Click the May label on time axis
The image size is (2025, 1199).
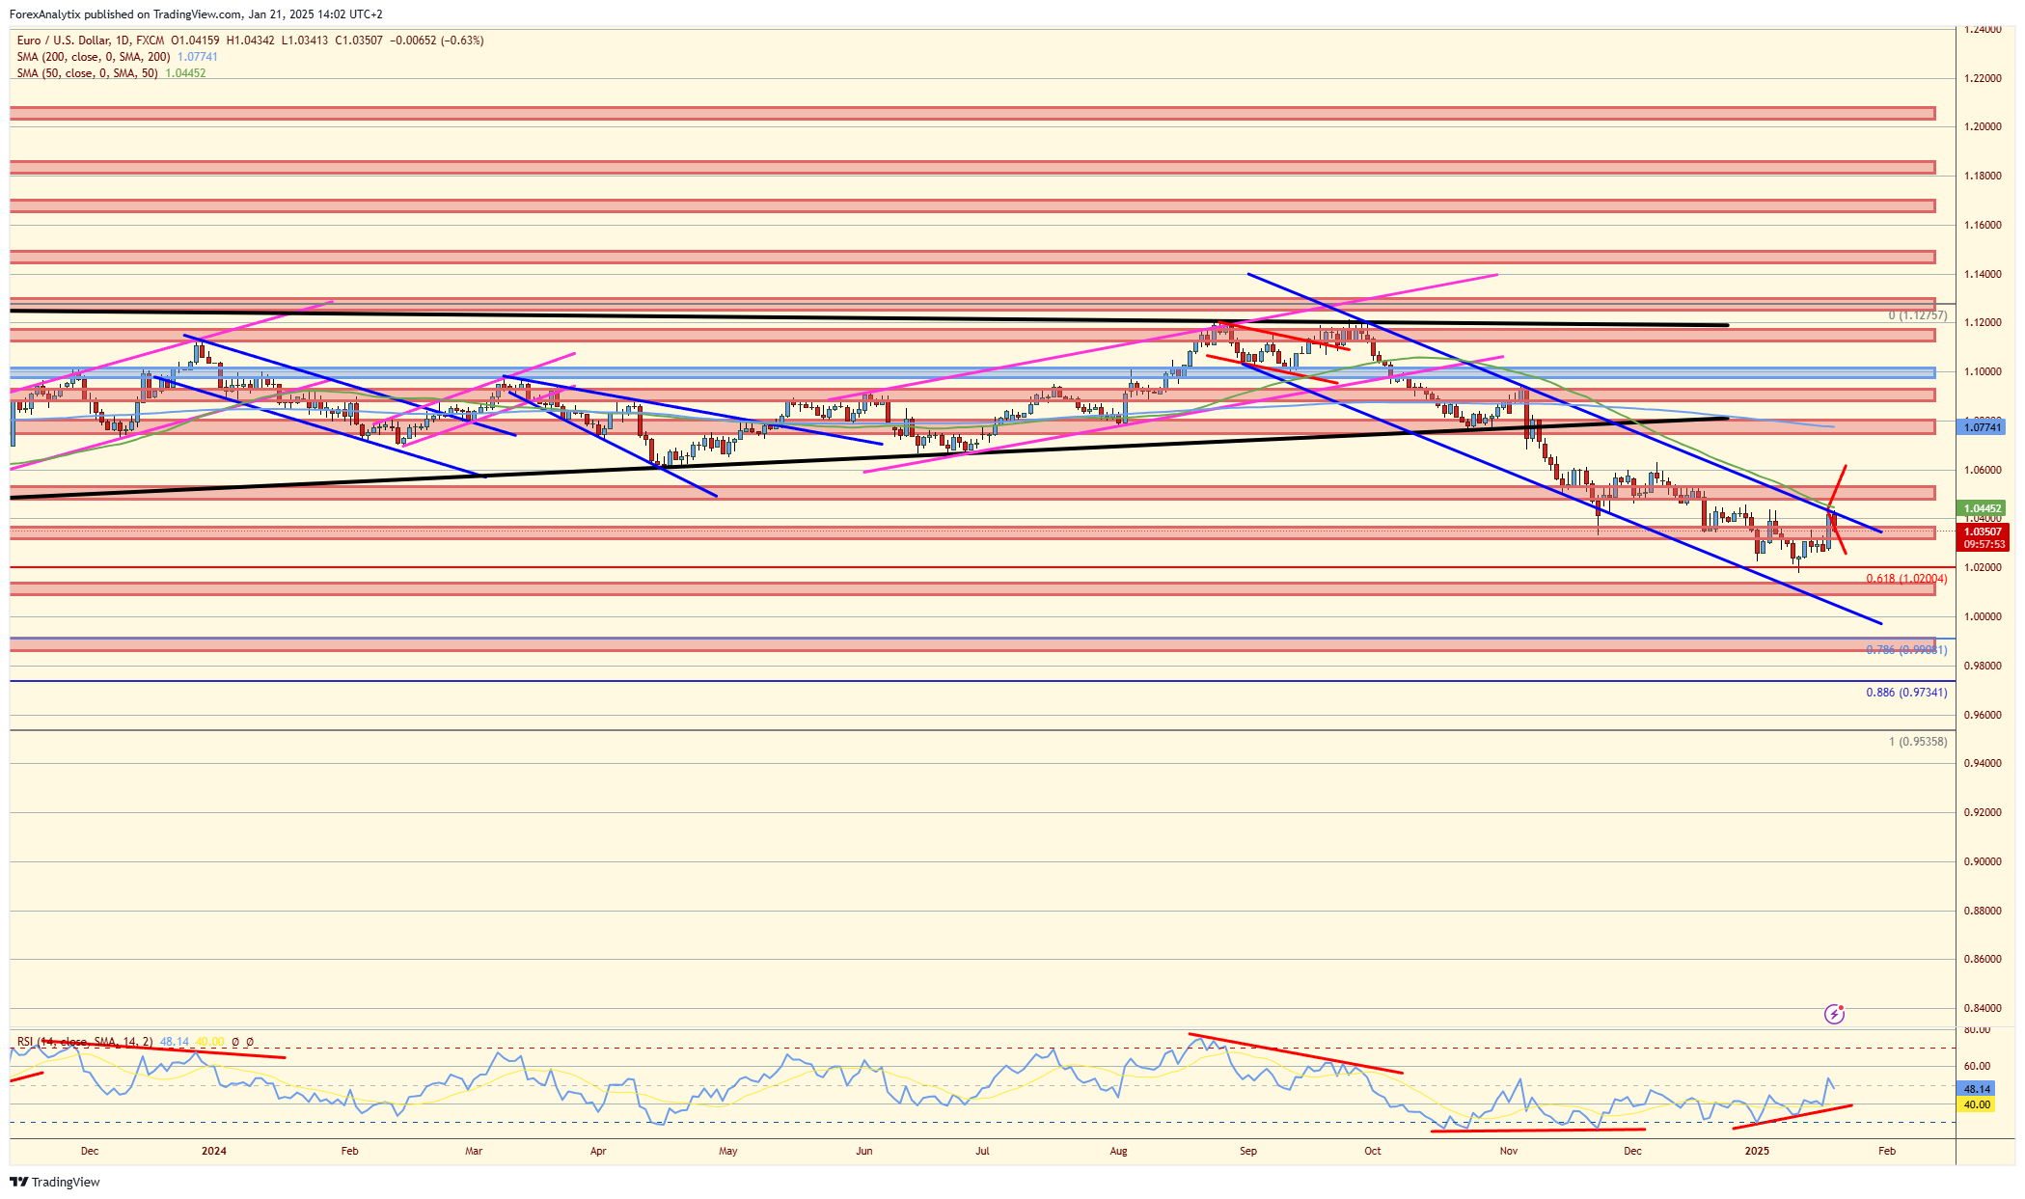tap(728, 1151)
